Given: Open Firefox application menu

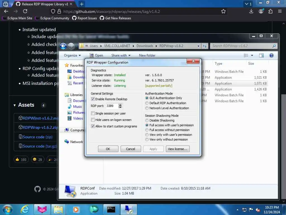Looking at the screenshot, I should coord(280,11).
